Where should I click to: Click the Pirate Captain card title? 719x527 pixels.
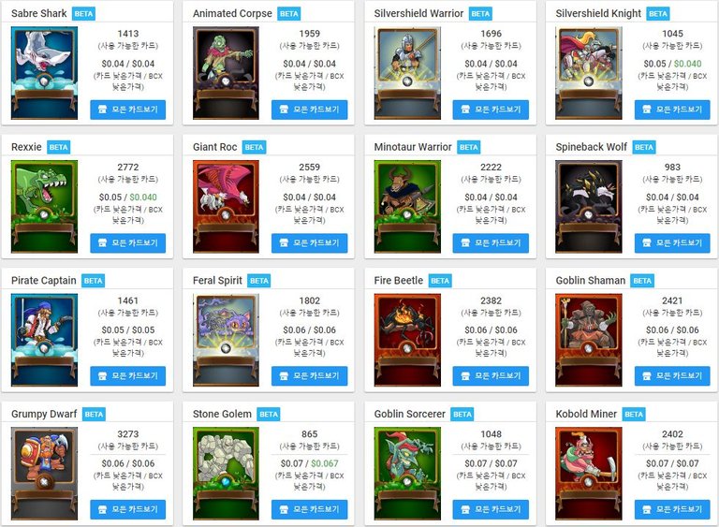pos(44,280)
